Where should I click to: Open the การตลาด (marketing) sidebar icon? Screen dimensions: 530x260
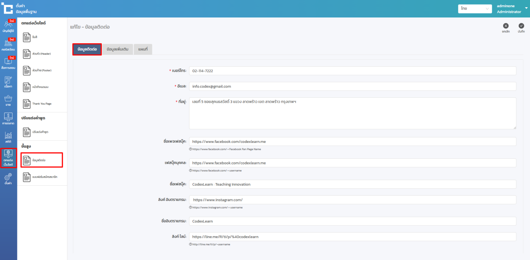[8, 119]
